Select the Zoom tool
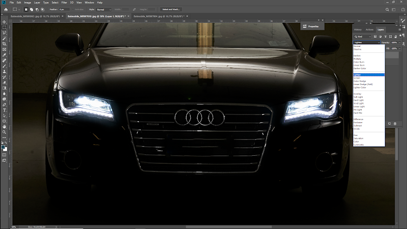The width and height of the screenshot is (407, 229). click(4, 132)
